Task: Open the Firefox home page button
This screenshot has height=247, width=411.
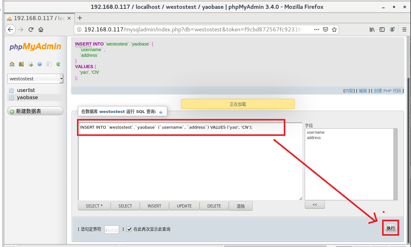Action: tap(41, 30)
